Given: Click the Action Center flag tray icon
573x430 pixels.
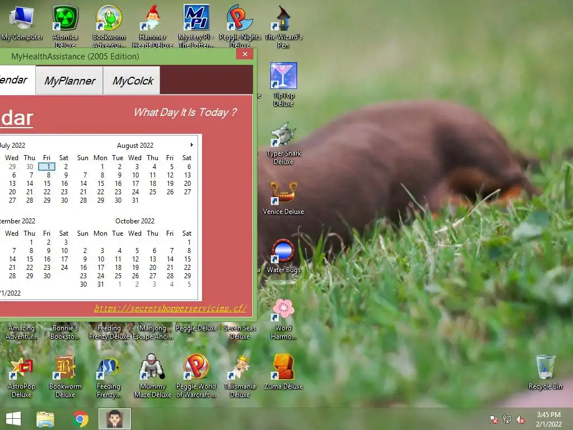Looking at the screenshot, I should (x=493, y=419).
